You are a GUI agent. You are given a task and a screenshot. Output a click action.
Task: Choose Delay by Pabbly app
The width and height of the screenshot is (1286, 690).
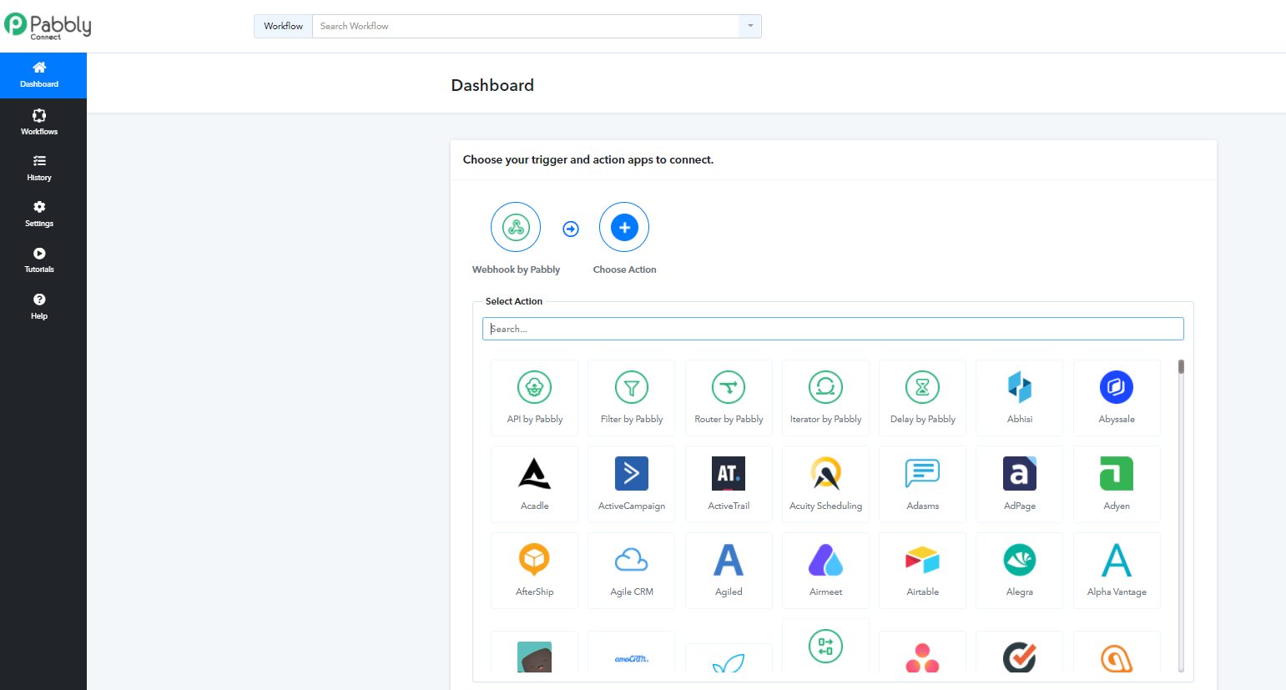tap(922, 398)
